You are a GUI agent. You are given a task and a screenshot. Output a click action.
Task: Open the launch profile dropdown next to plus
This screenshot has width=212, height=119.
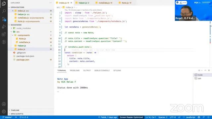coord(202,70)
